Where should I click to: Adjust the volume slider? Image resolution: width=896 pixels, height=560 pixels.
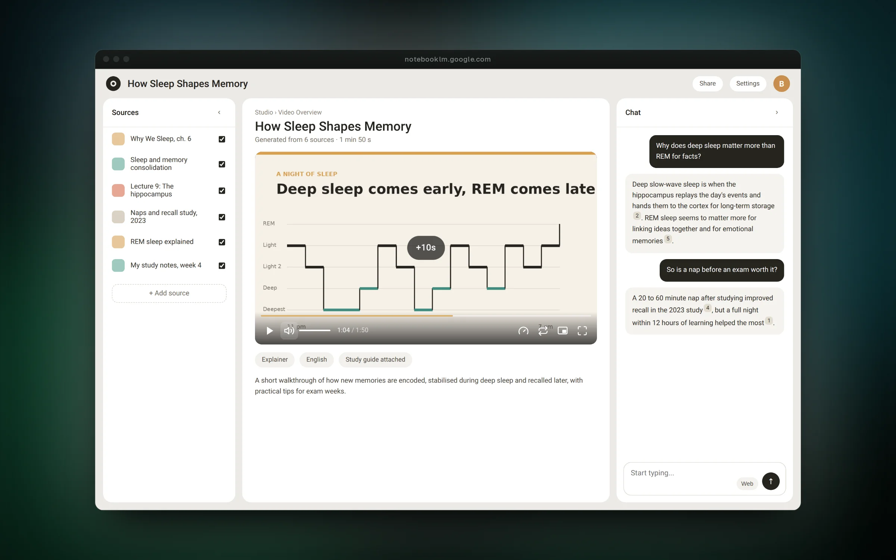pos(315,330)
